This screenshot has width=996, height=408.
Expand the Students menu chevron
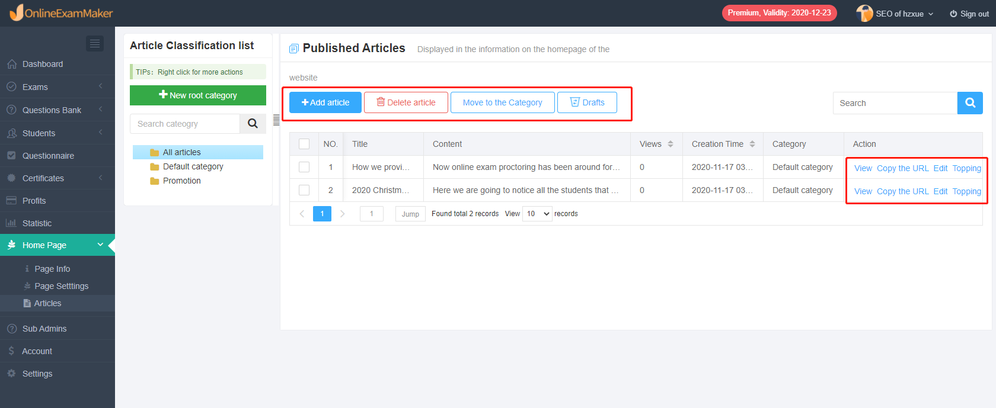[101, 133]
